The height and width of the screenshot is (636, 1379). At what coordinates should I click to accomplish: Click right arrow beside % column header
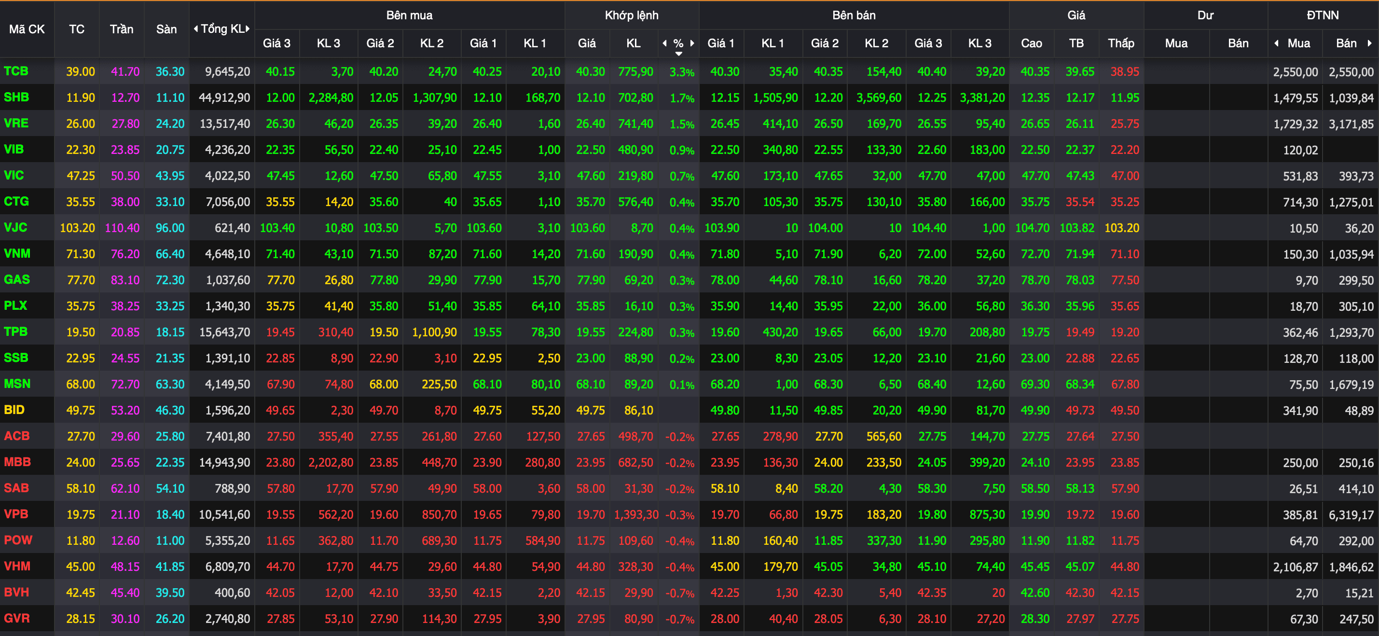click(692, 43)
